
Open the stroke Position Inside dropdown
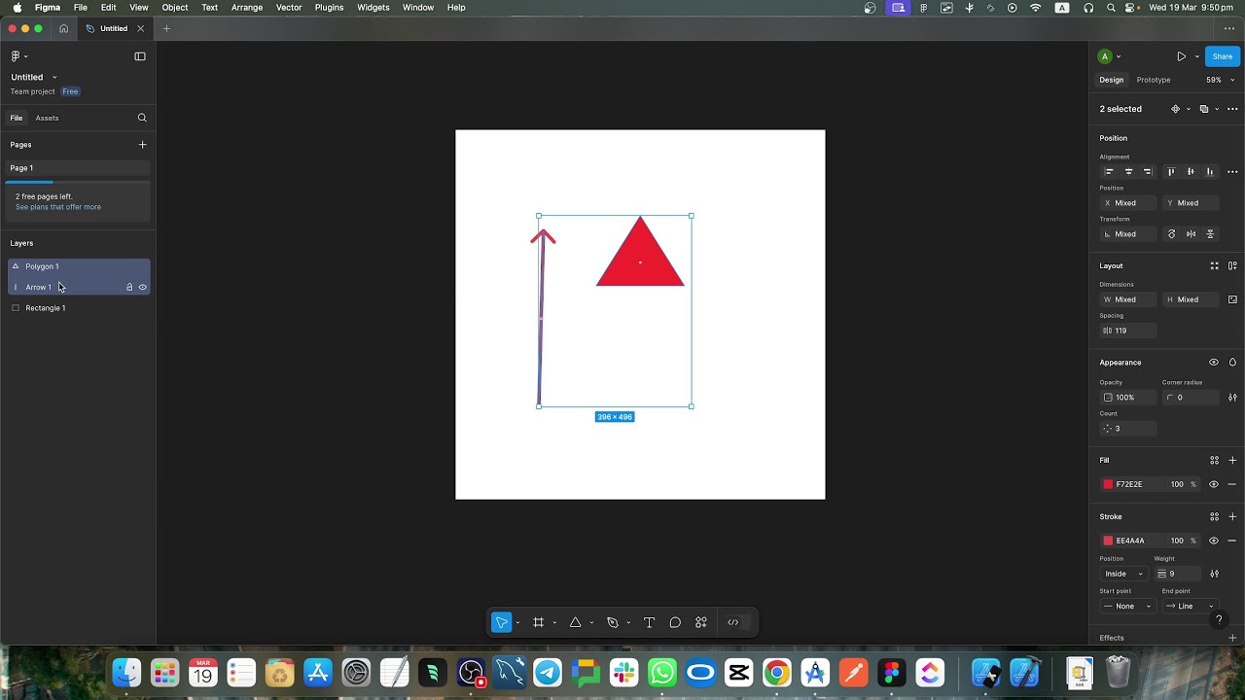(x=1124, y=574)
